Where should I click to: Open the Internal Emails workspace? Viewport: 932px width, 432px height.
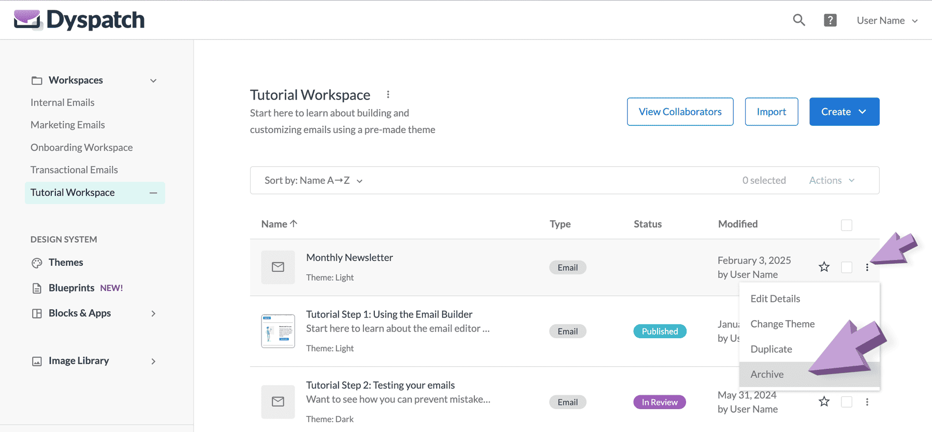coord(62,103)
